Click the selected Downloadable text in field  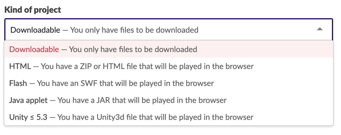pos(35,30)
